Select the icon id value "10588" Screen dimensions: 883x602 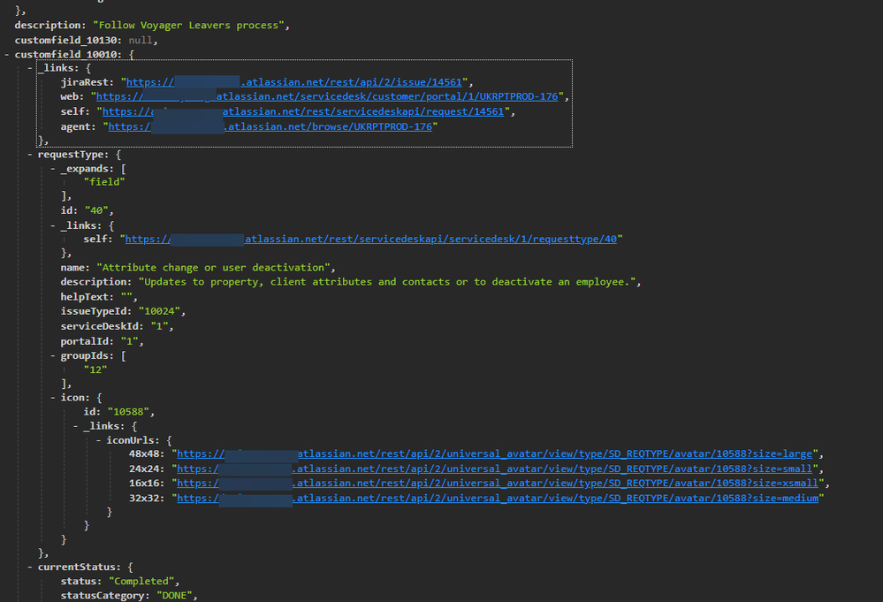tap(128, 412)
